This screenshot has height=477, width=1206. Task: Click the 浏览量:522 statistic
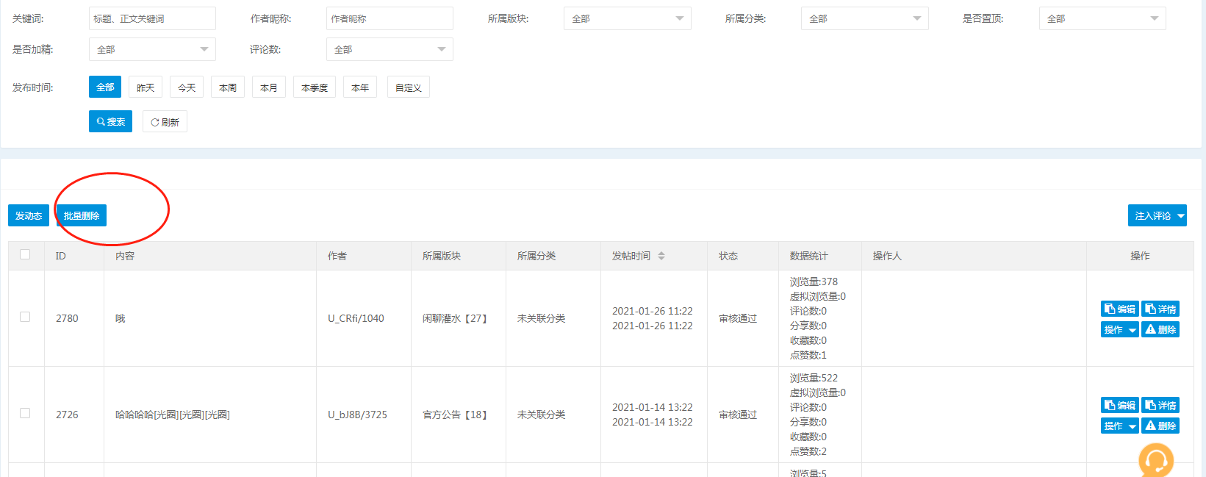tap(814, 378)
